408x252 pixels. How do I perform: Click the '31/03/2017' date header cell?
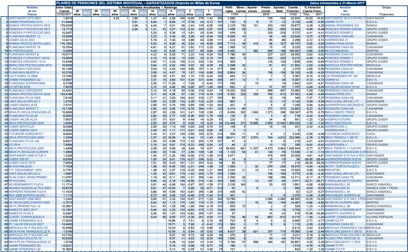tap(64, 14)
